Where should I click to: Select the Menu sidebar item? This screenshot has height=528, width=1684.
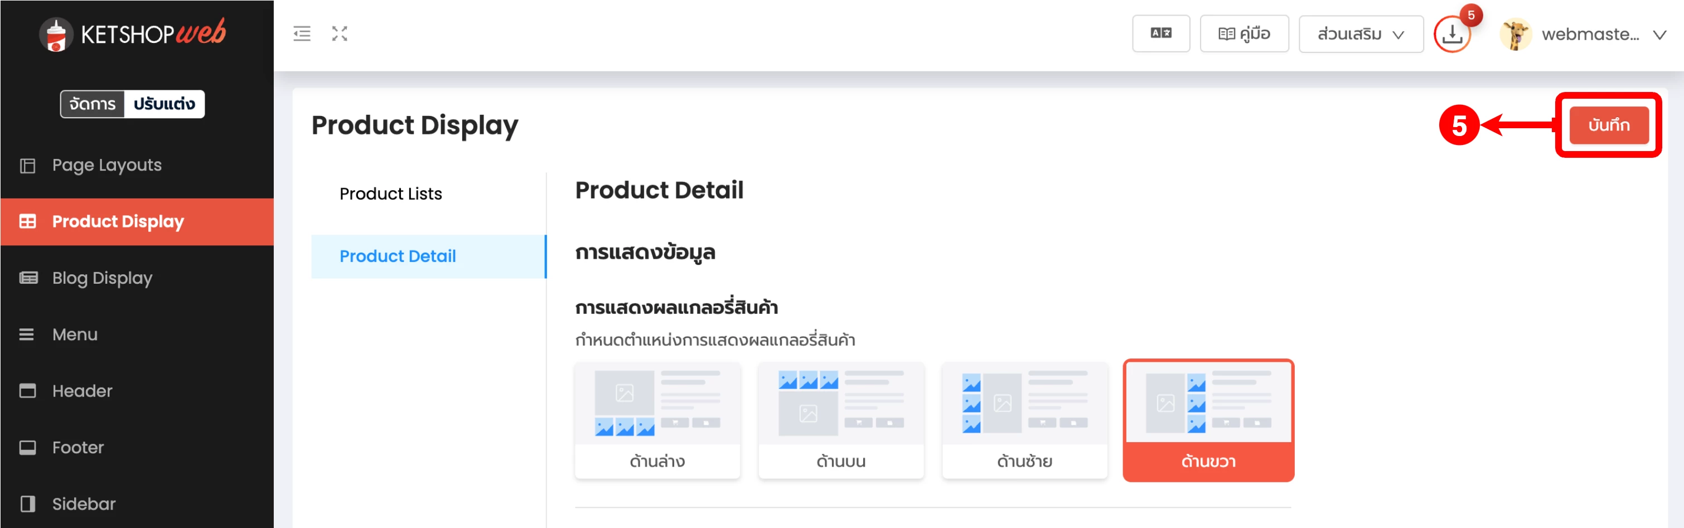pyautogui.click(x=75, y=335)
